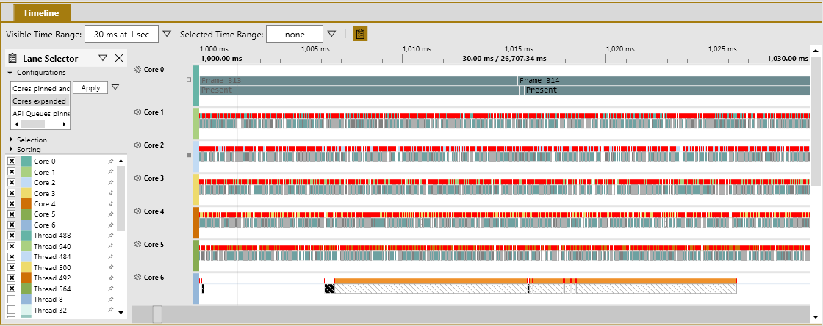
Task: Click the Core 4 color swatch in lane list
Action: click(26, 204)
